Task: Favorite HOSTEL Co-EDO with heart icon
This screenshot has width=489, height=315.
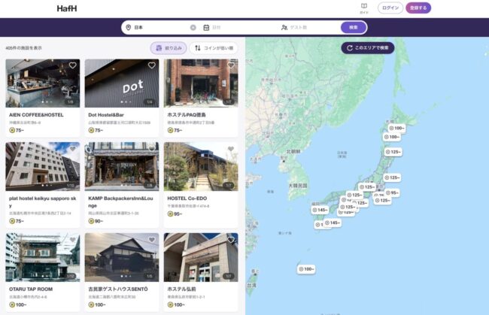Action: pos(231,149)
